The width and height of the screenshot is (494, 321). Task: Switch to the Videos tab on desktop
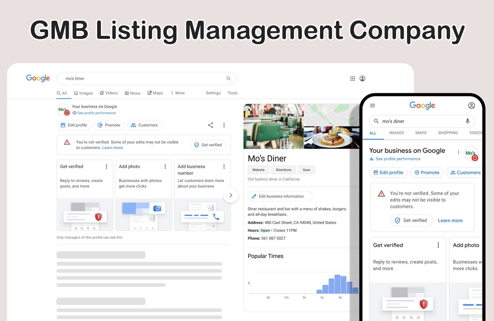[109, 93]
